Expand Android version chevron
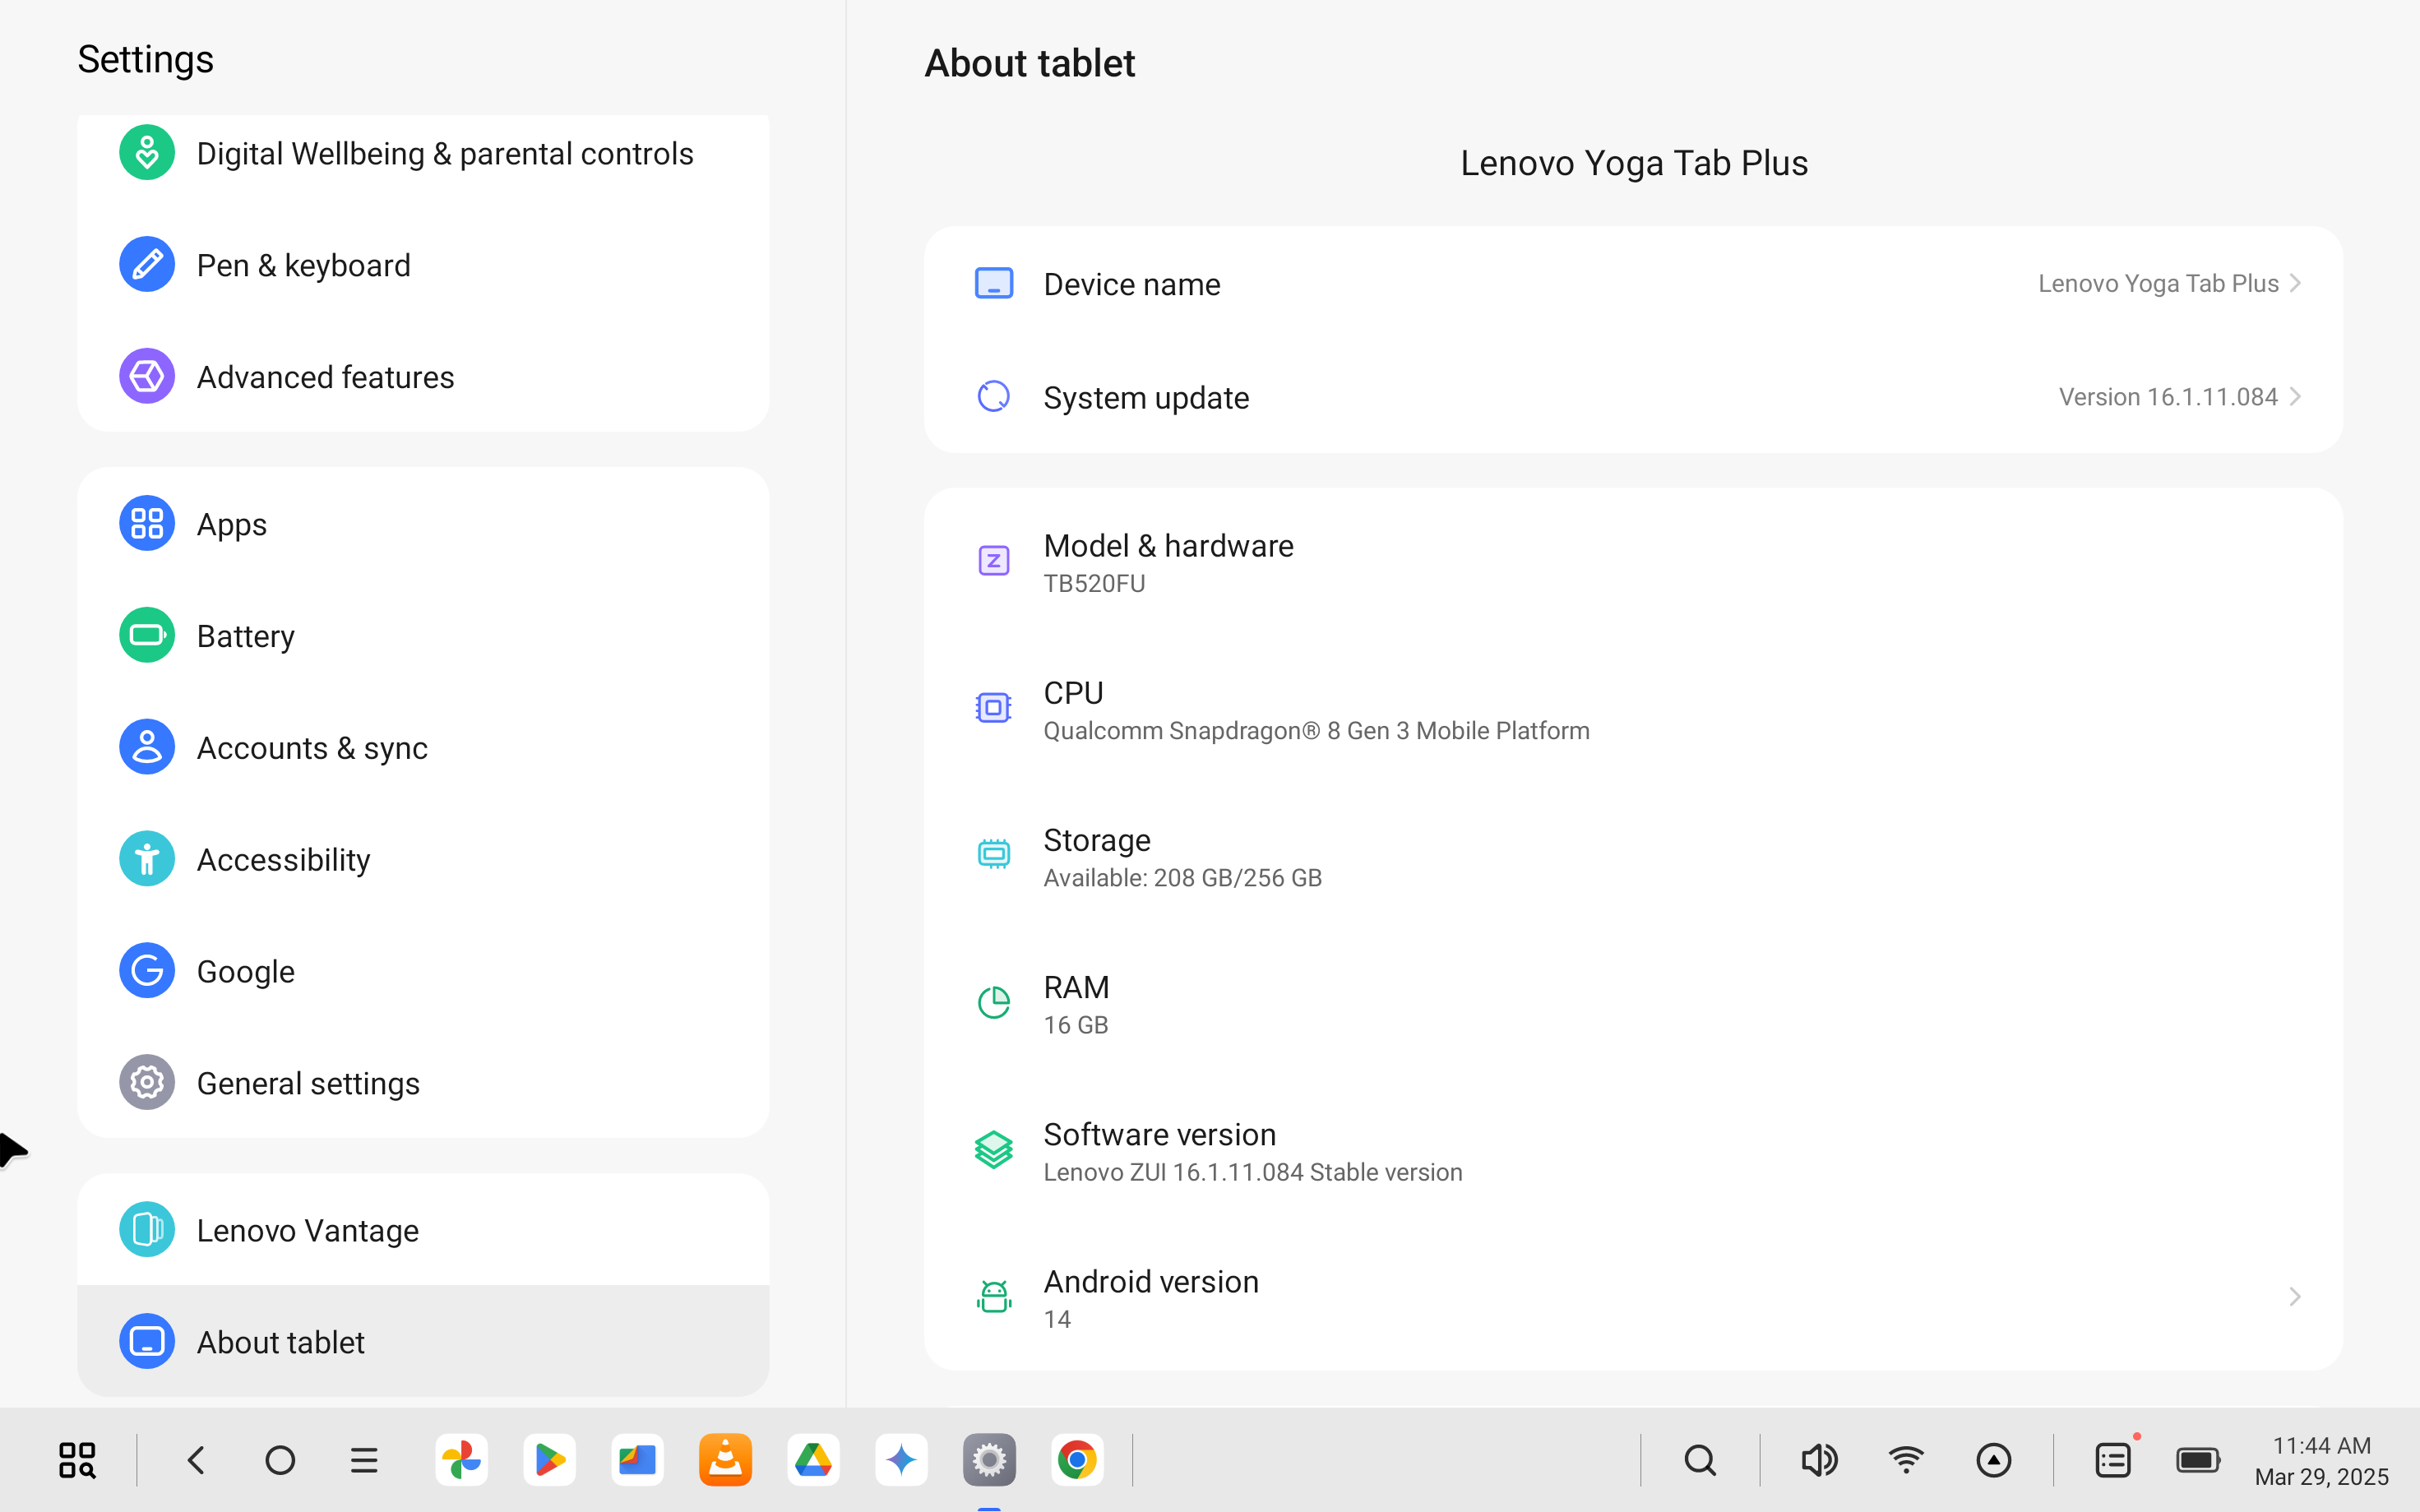Image resolution: width=2420 pixels, height=1512 pixels. click(2296, 1297)
